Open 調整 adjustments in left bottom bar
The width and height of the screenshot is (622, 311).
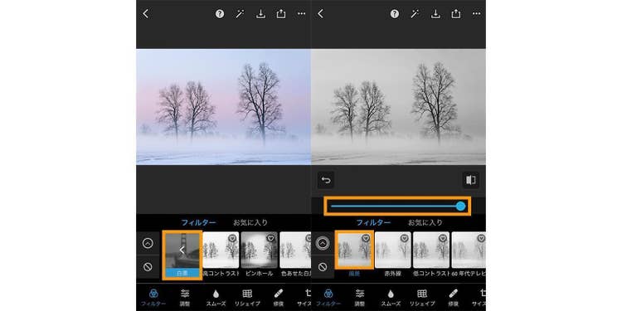click(185, 299)
